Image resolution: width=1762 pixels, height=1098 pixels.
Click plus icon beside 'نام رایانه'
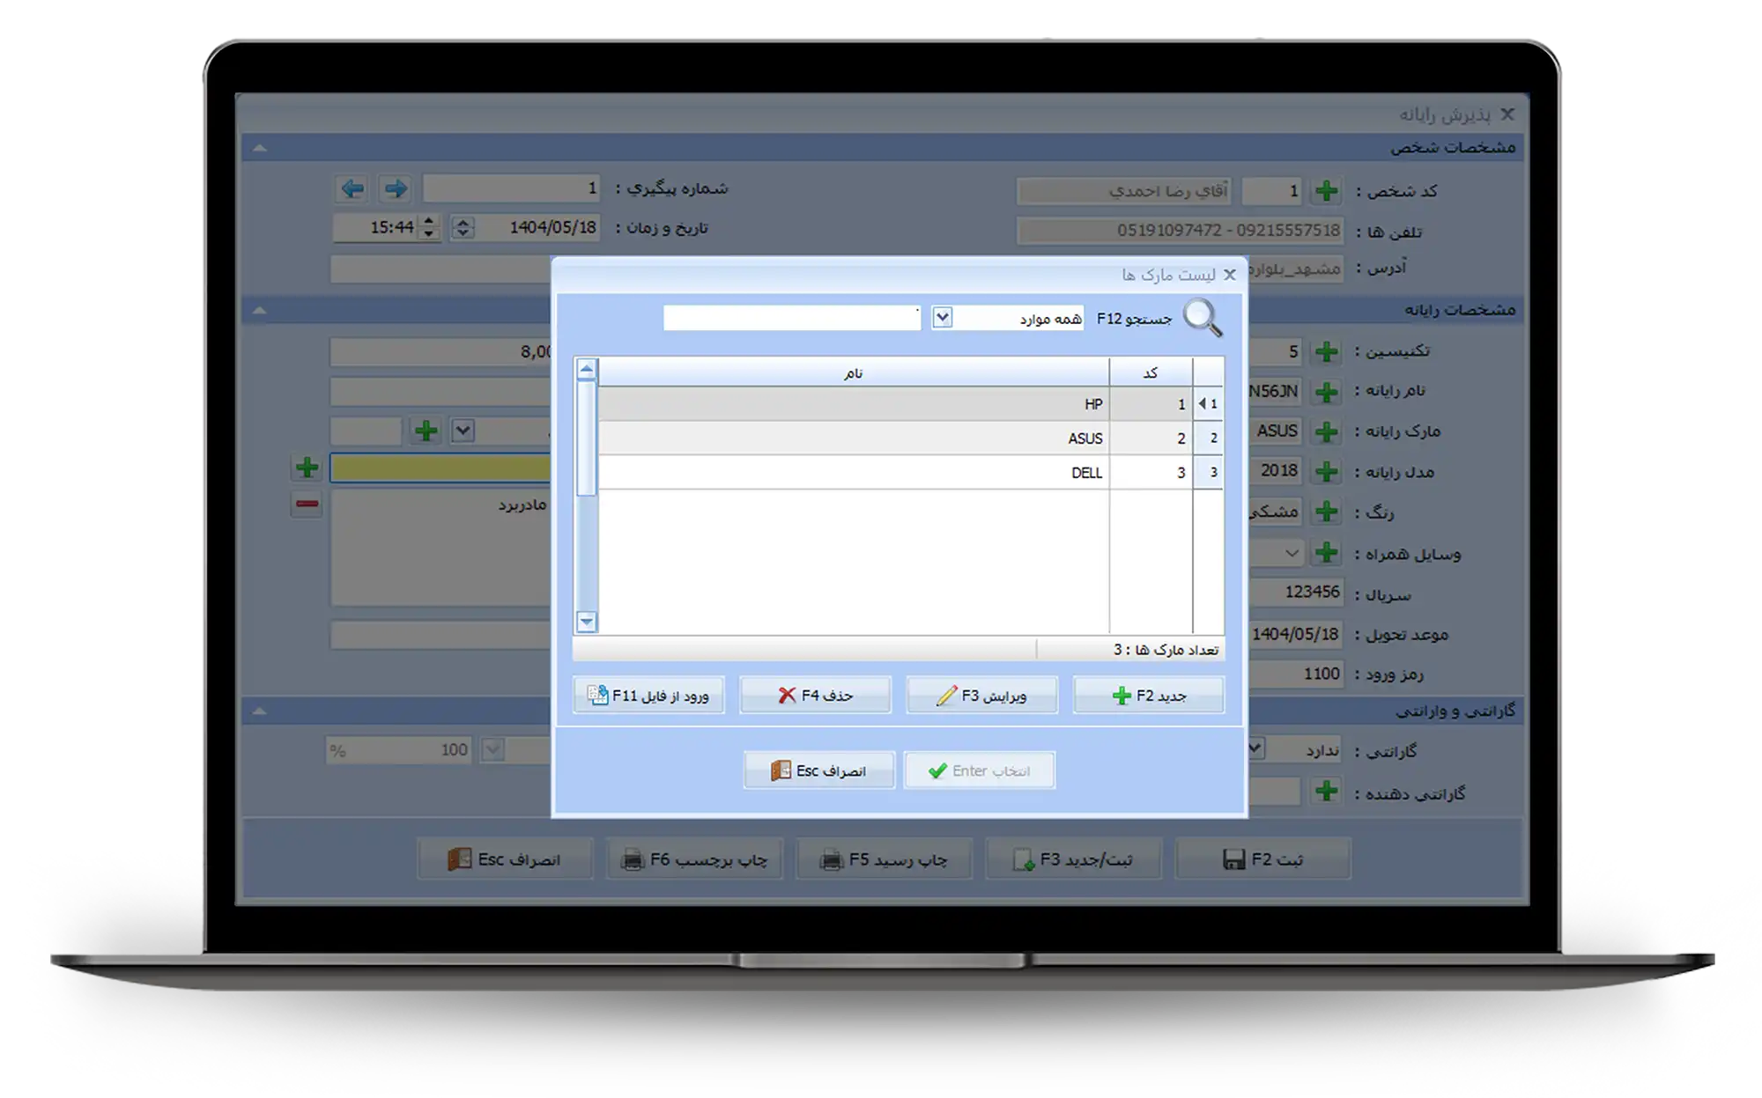[x=1326, y=391]
